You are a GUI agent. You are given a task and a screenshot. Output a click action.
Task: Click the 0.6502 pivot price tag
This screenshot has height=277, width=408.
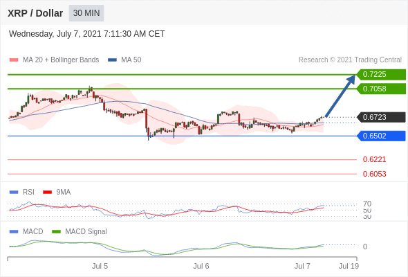pos(381,136)
